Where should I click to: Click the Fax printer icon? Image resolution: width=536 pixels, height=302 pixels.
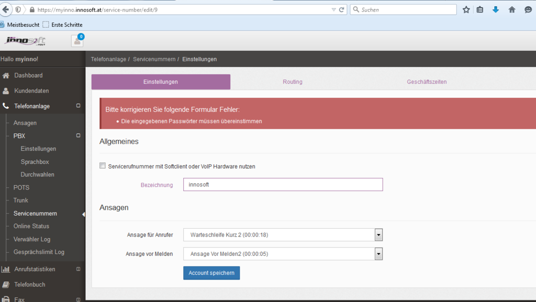[6, 299]
